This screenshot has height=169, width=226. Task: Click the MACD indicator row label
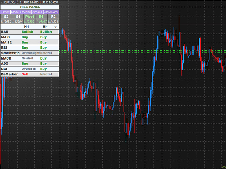pos(6,58)
